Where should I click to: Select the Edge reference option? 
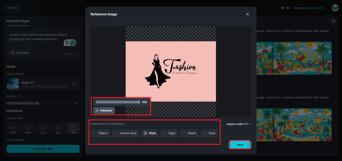[169, 133]
